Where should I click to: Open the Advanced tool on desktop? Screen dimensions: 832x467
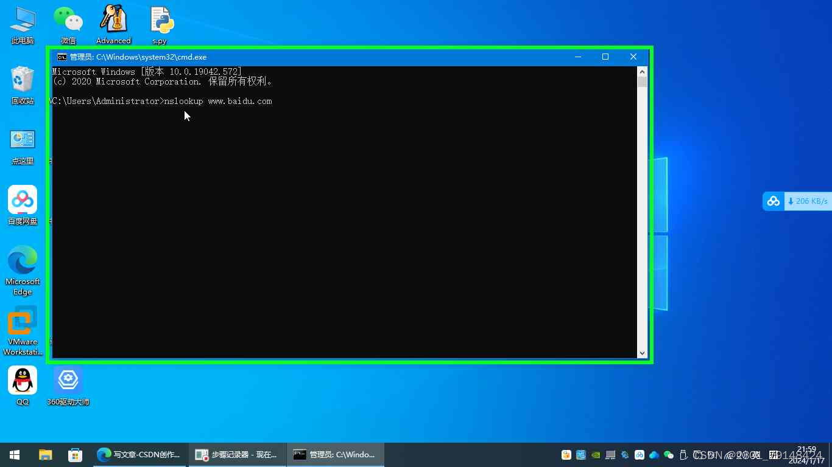tap(113, 18)
